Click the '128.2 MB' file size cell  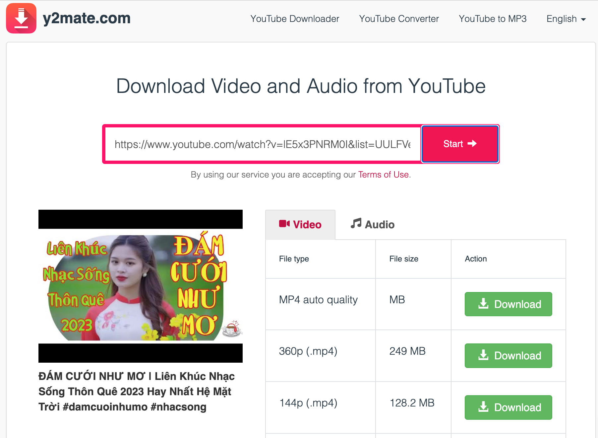[413, 407]
